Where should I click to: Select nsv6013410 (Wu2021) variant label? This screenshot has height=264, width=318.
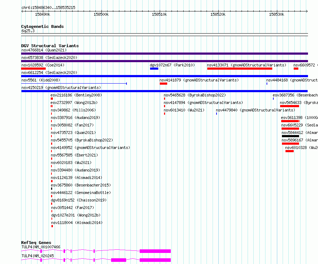(184, 110)
